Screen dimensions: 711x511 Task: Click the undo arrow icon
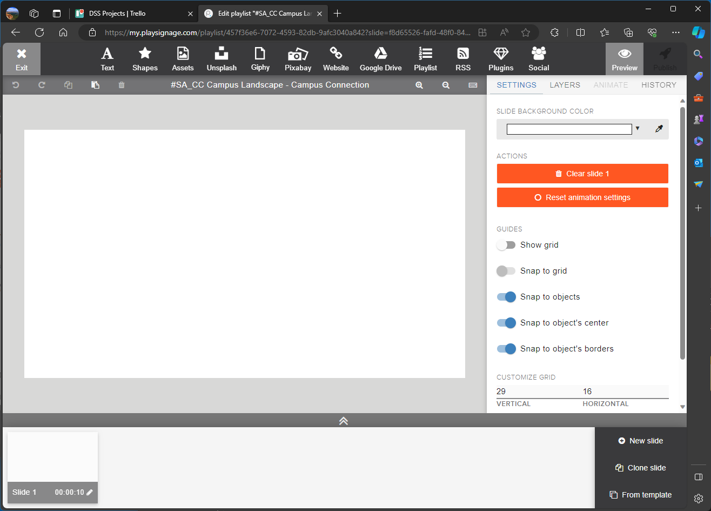(16, 85)
